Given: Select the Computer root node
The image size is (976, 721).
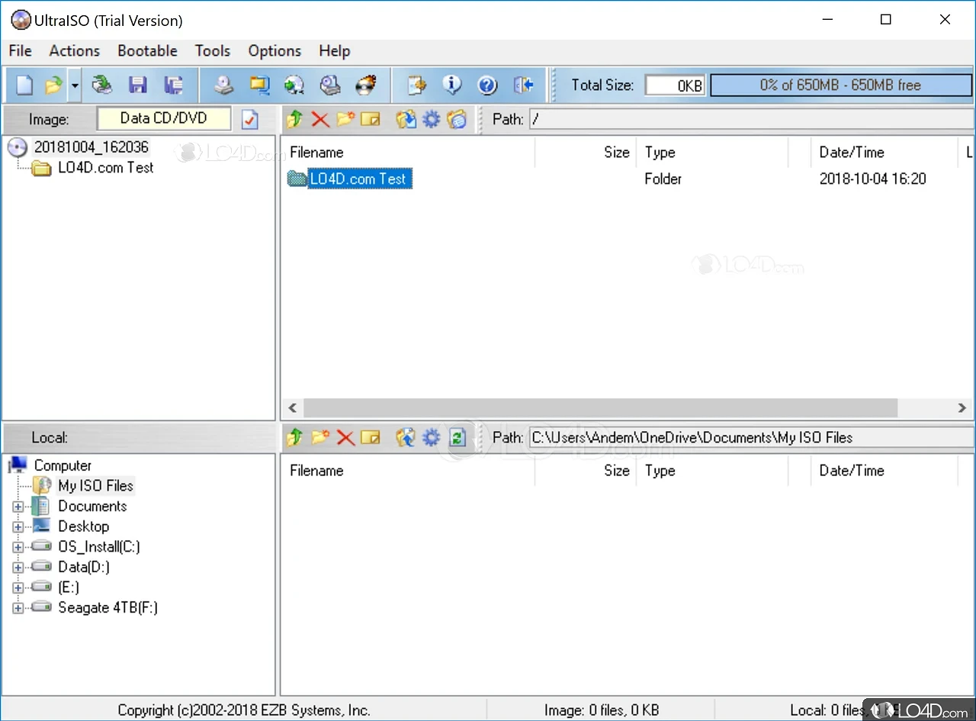Looking at the screenshot, I should click(x=63, y=465).
